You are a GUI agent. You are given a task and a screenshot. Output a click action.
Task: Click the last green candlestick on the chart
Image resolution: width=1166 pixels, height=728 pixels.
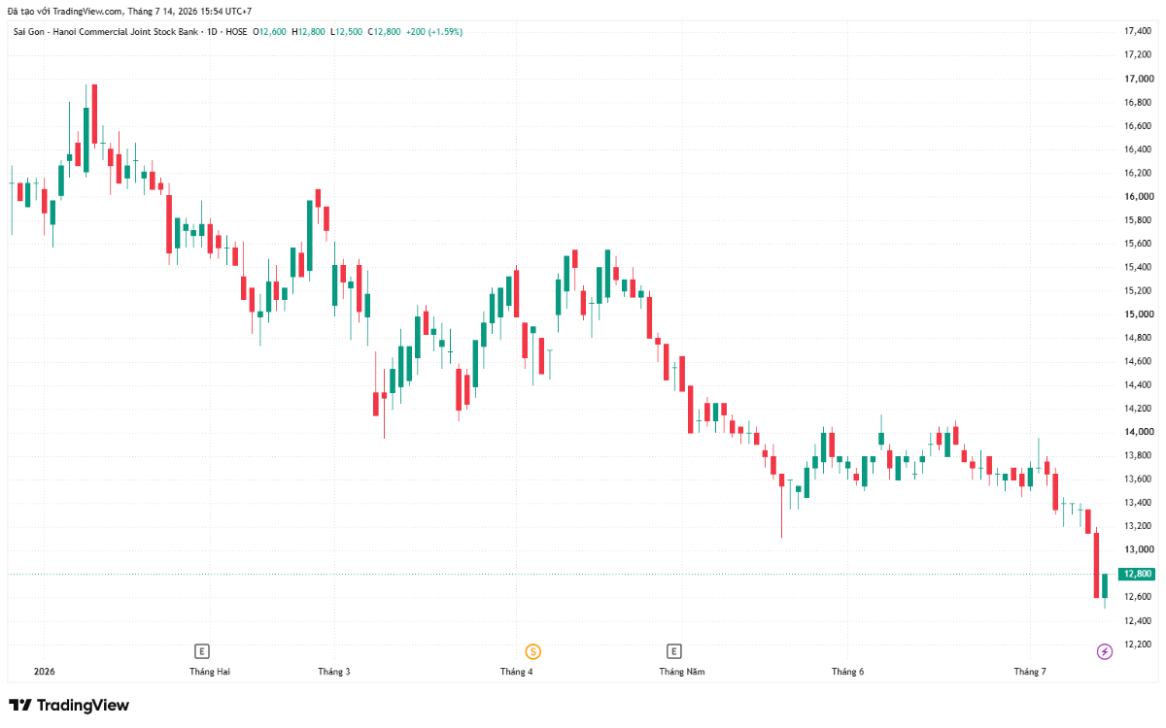click(1105, 585)
